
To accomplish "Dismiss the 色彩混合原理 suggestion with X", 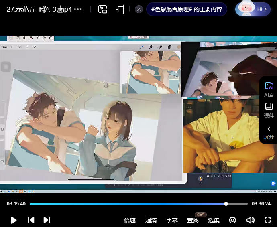I will click(138, 9).
